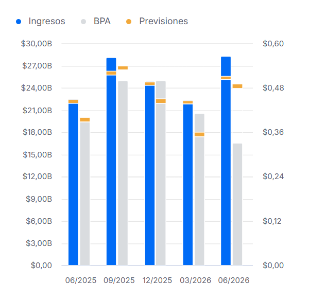Select the gray BPA bar for 03/2026
The height and width of the screenshot is (301, 309).
(199, 189)
